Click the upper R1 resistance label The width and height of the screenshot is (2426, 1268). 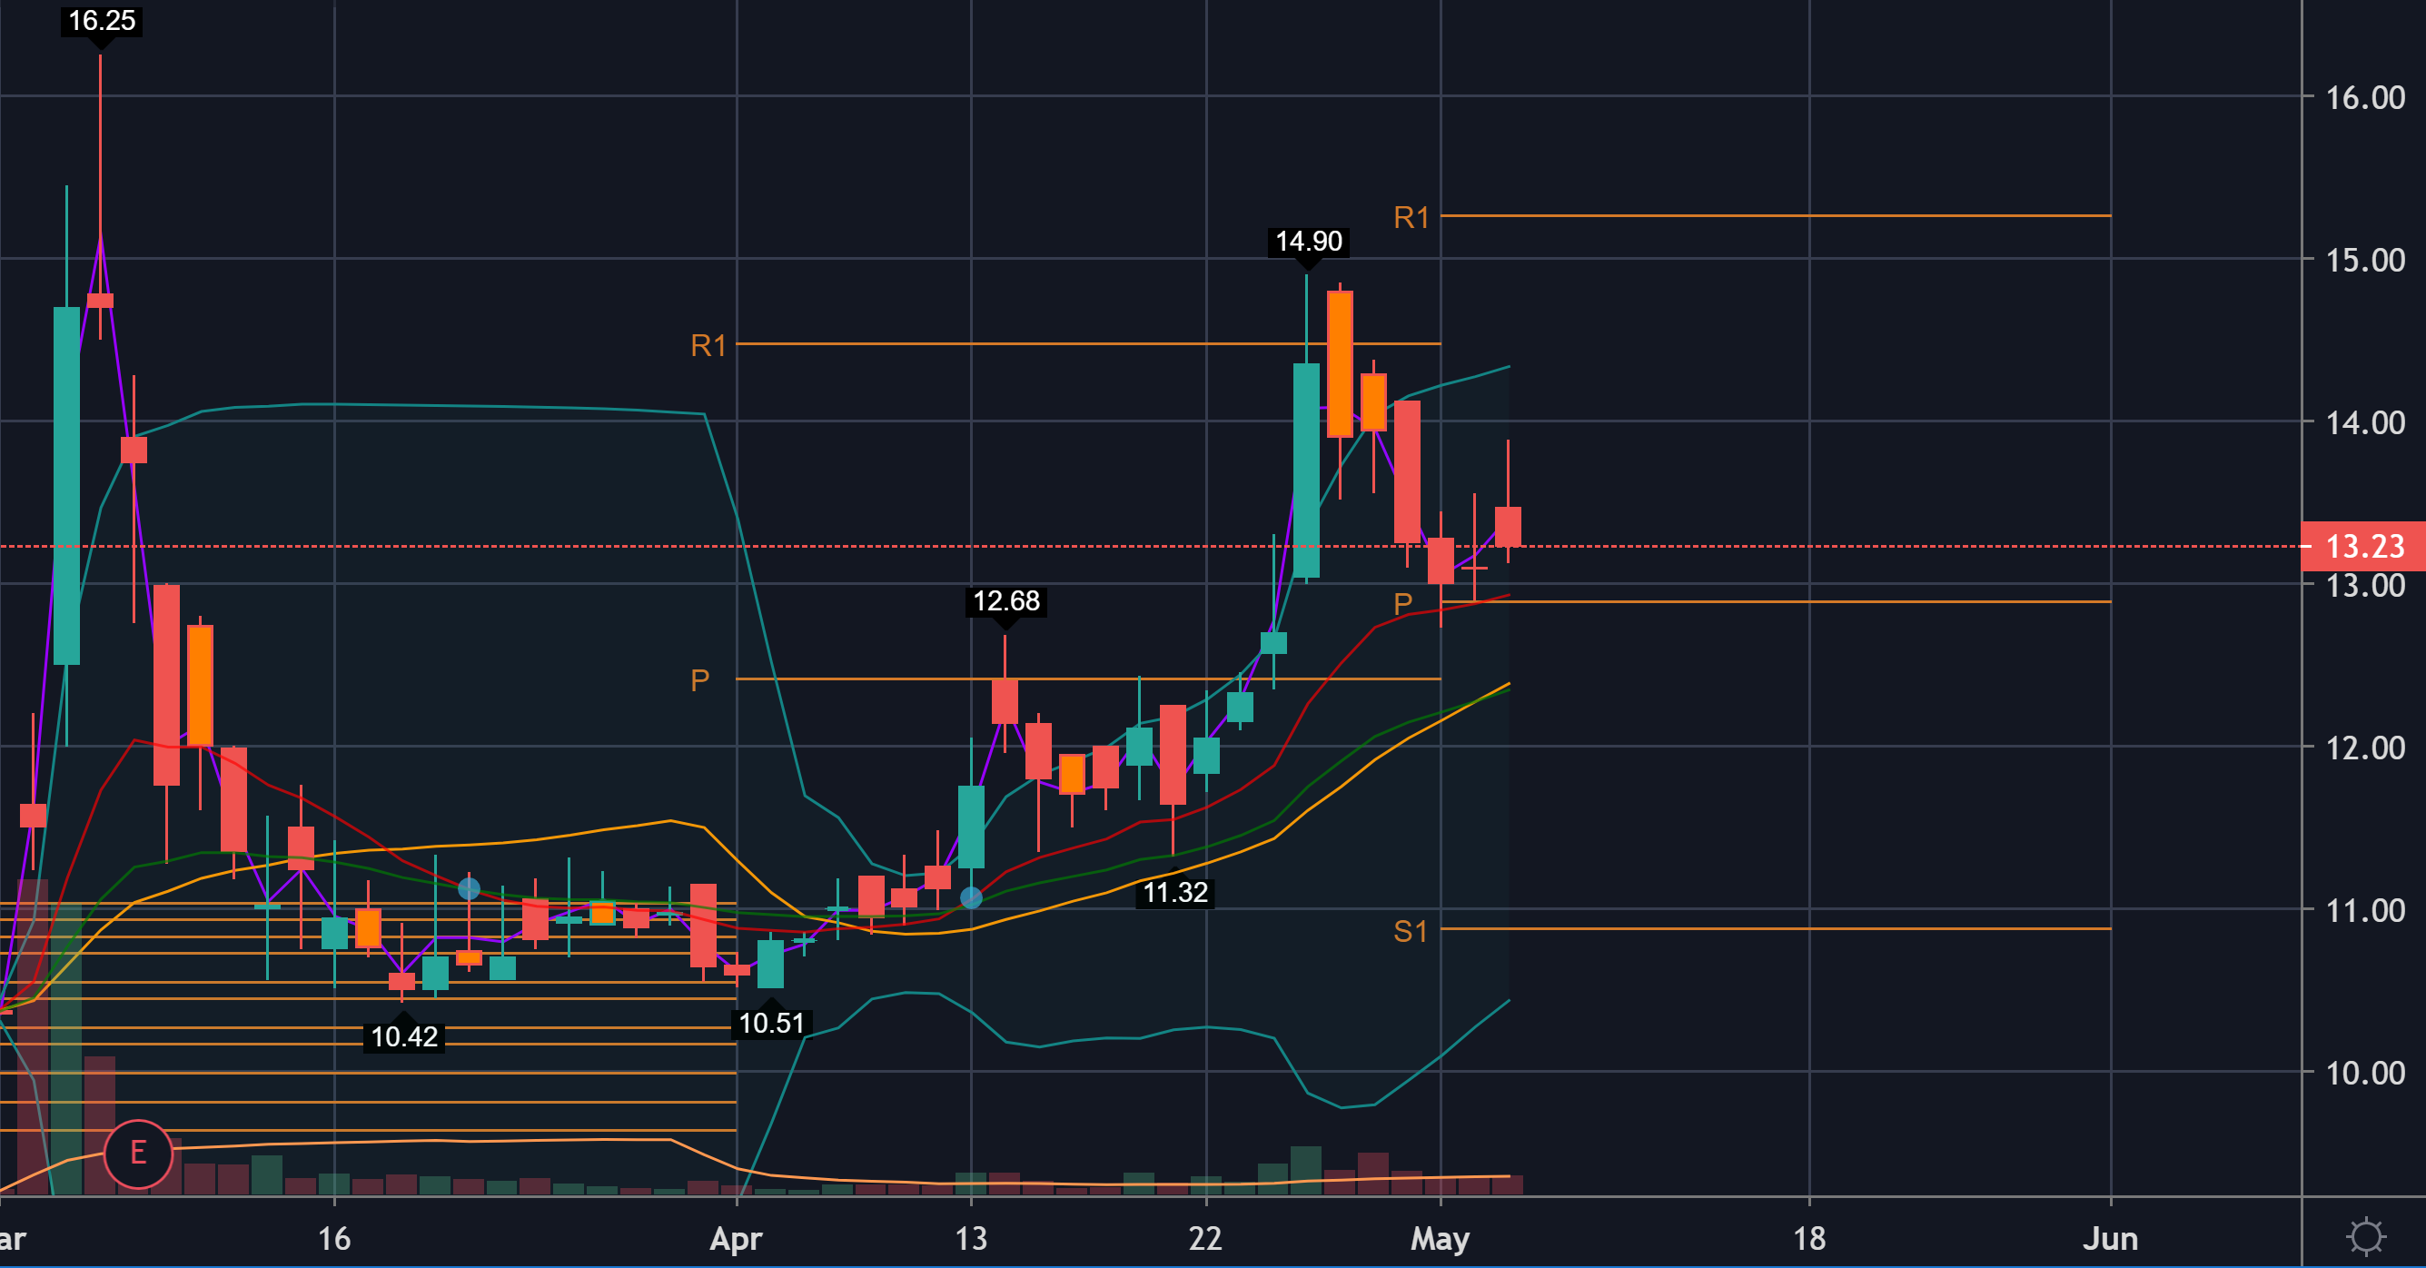[x=1411, y=218]
